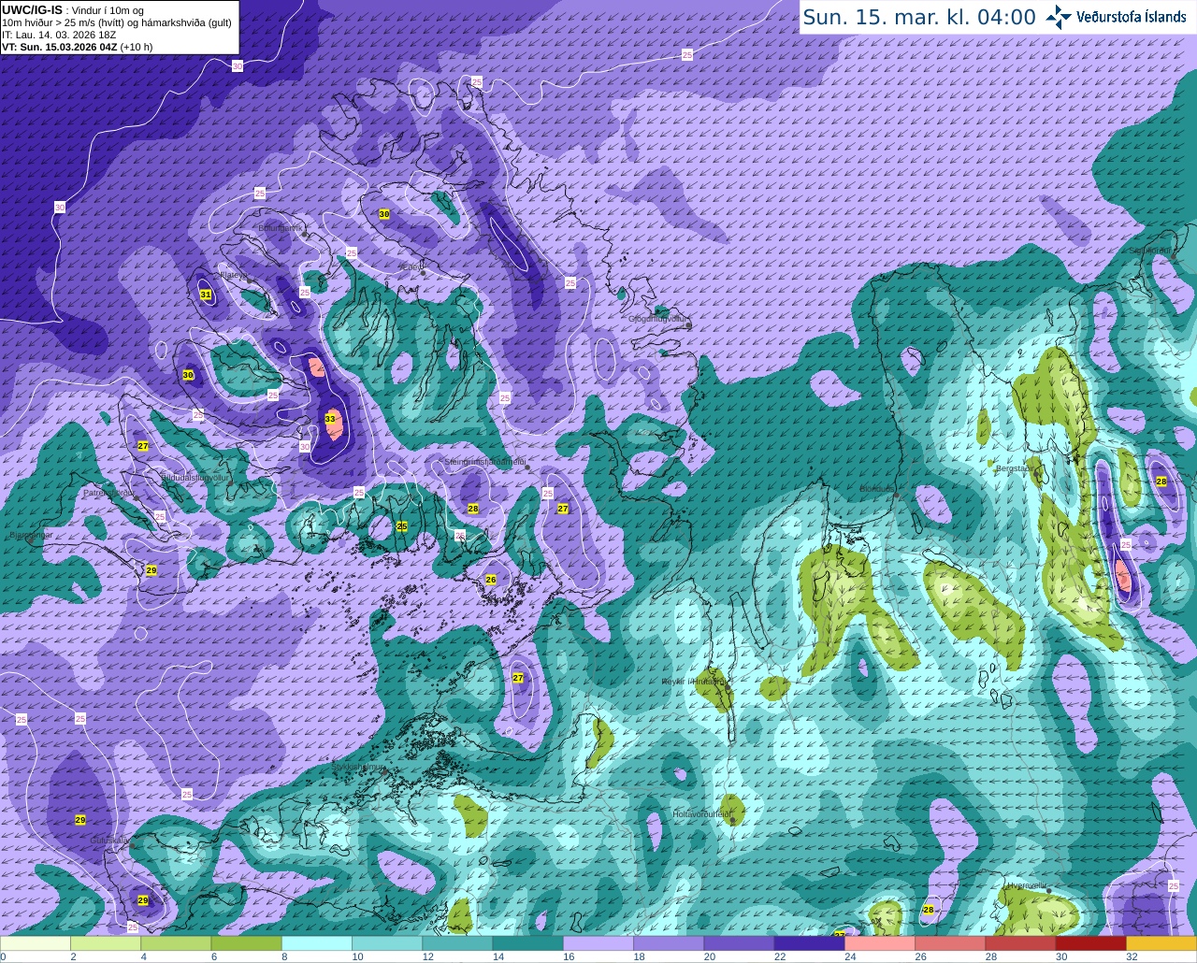Pick the red 28–30 legend swatch
The image size is (1197, 963).
(1020, 943)
